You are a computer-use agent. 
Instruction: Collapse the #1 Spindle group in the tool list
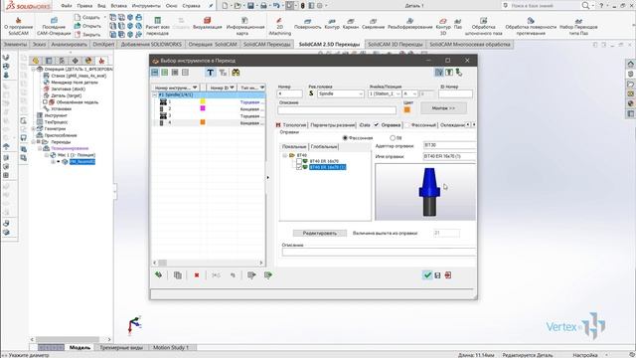pos(155,94)
